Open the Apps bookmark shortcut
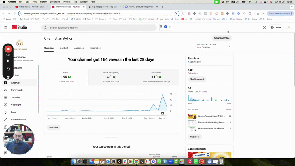The image size is (295, 166). tap(7, 19)
